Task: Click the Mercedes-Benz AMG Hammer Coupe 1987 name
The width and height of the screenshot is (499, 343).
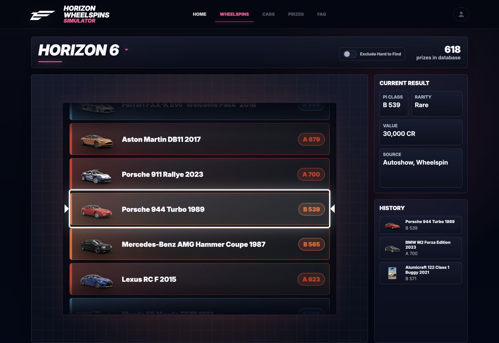Action: [x=194, y=244]
